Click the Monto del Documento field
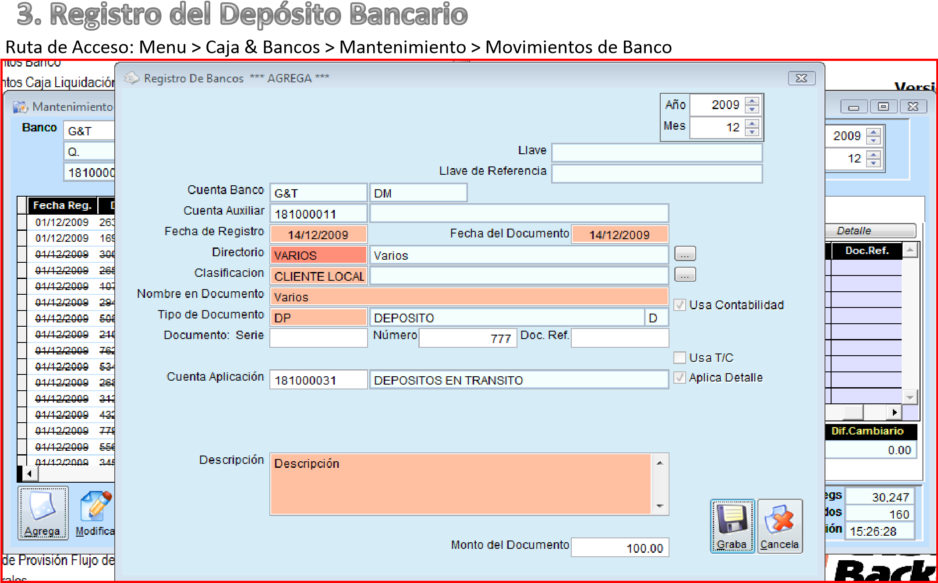 coord(619,548)
